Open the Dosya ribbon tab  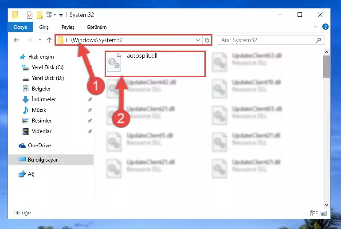click(20, 27)
